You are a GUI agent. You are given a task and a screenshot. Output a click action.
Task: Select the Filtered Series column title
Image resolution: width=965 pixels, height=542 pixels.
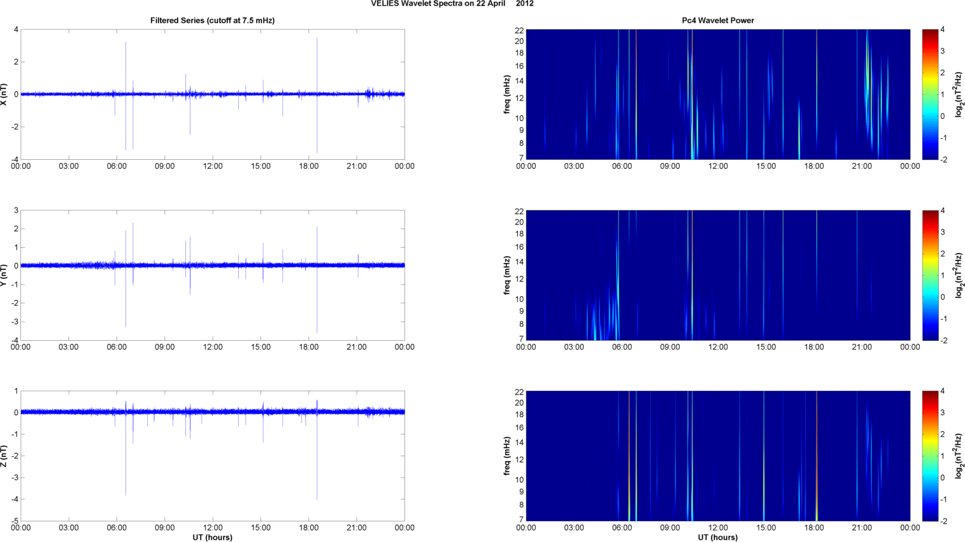(x=212, y=20)
